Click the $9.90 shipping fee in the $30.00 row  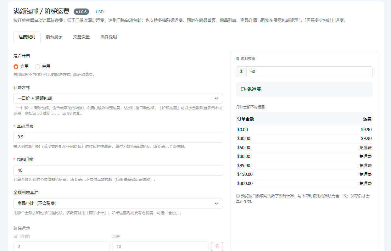[366, 138]
